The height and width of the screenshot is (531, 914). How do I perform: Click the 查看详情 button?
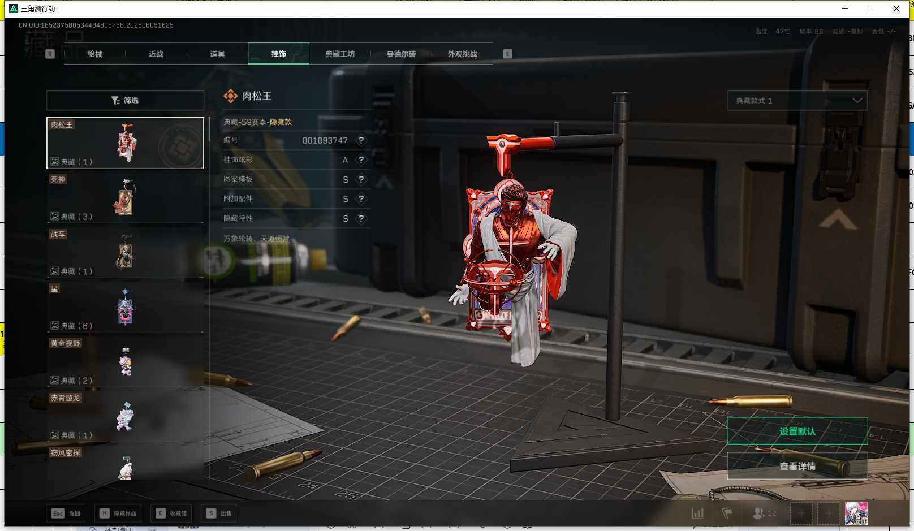pyautogui.click(x=797, y=466)
